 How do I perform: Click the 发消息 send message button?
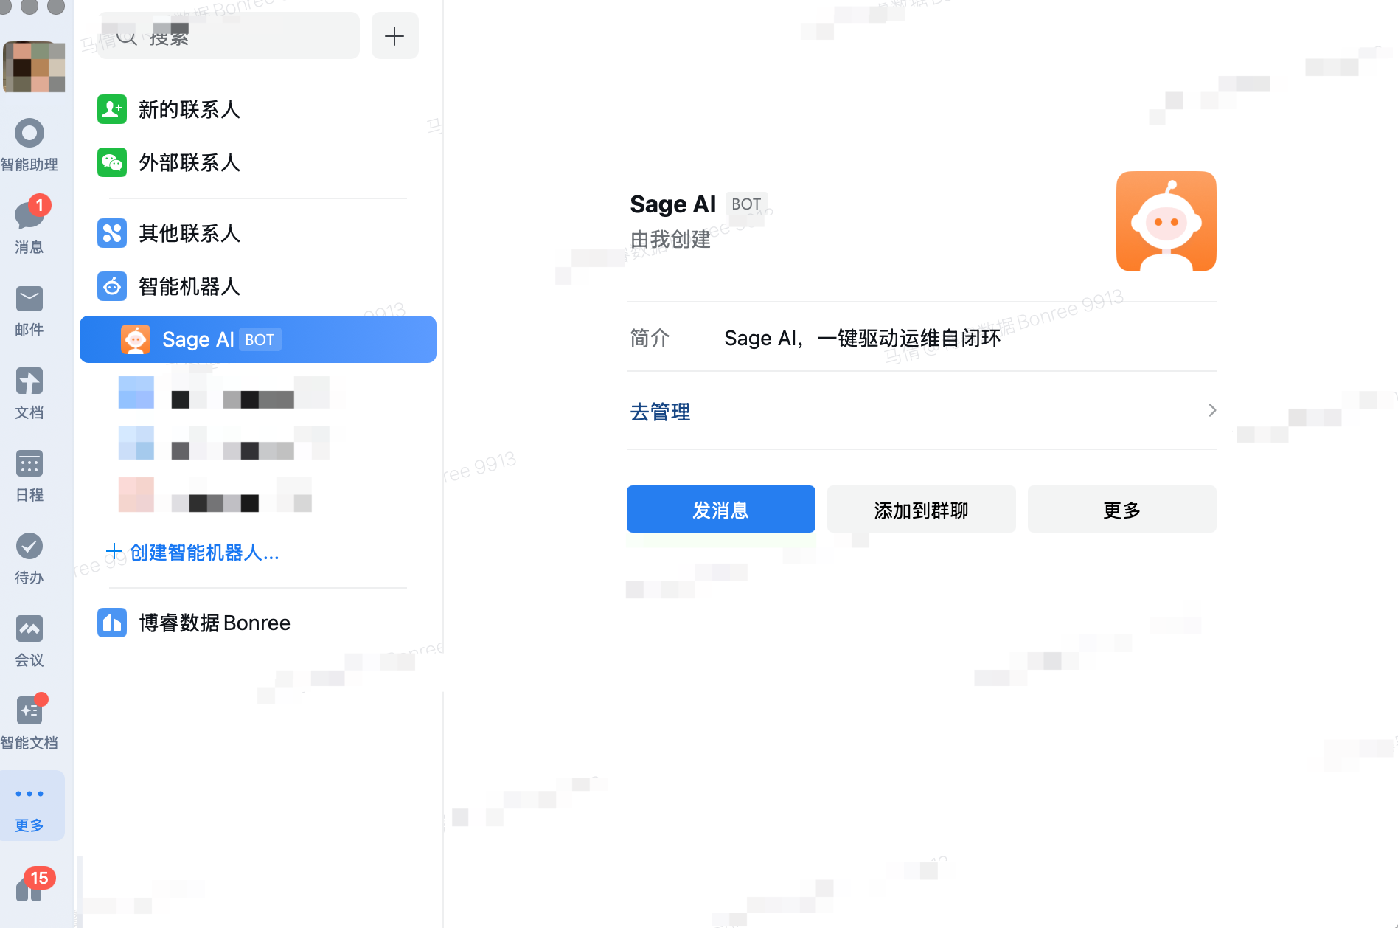[x=721, y=509]
